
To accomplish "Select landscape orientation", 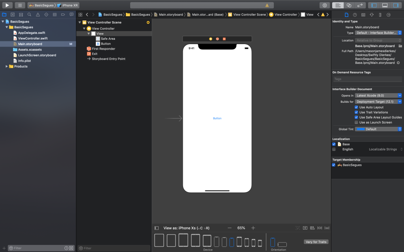I will click(x=282, y=244).
